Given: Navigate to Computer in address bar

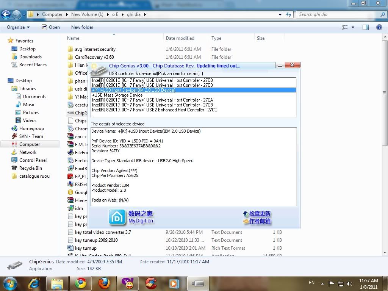Looking at the screenshot, I should pos(52,14).
